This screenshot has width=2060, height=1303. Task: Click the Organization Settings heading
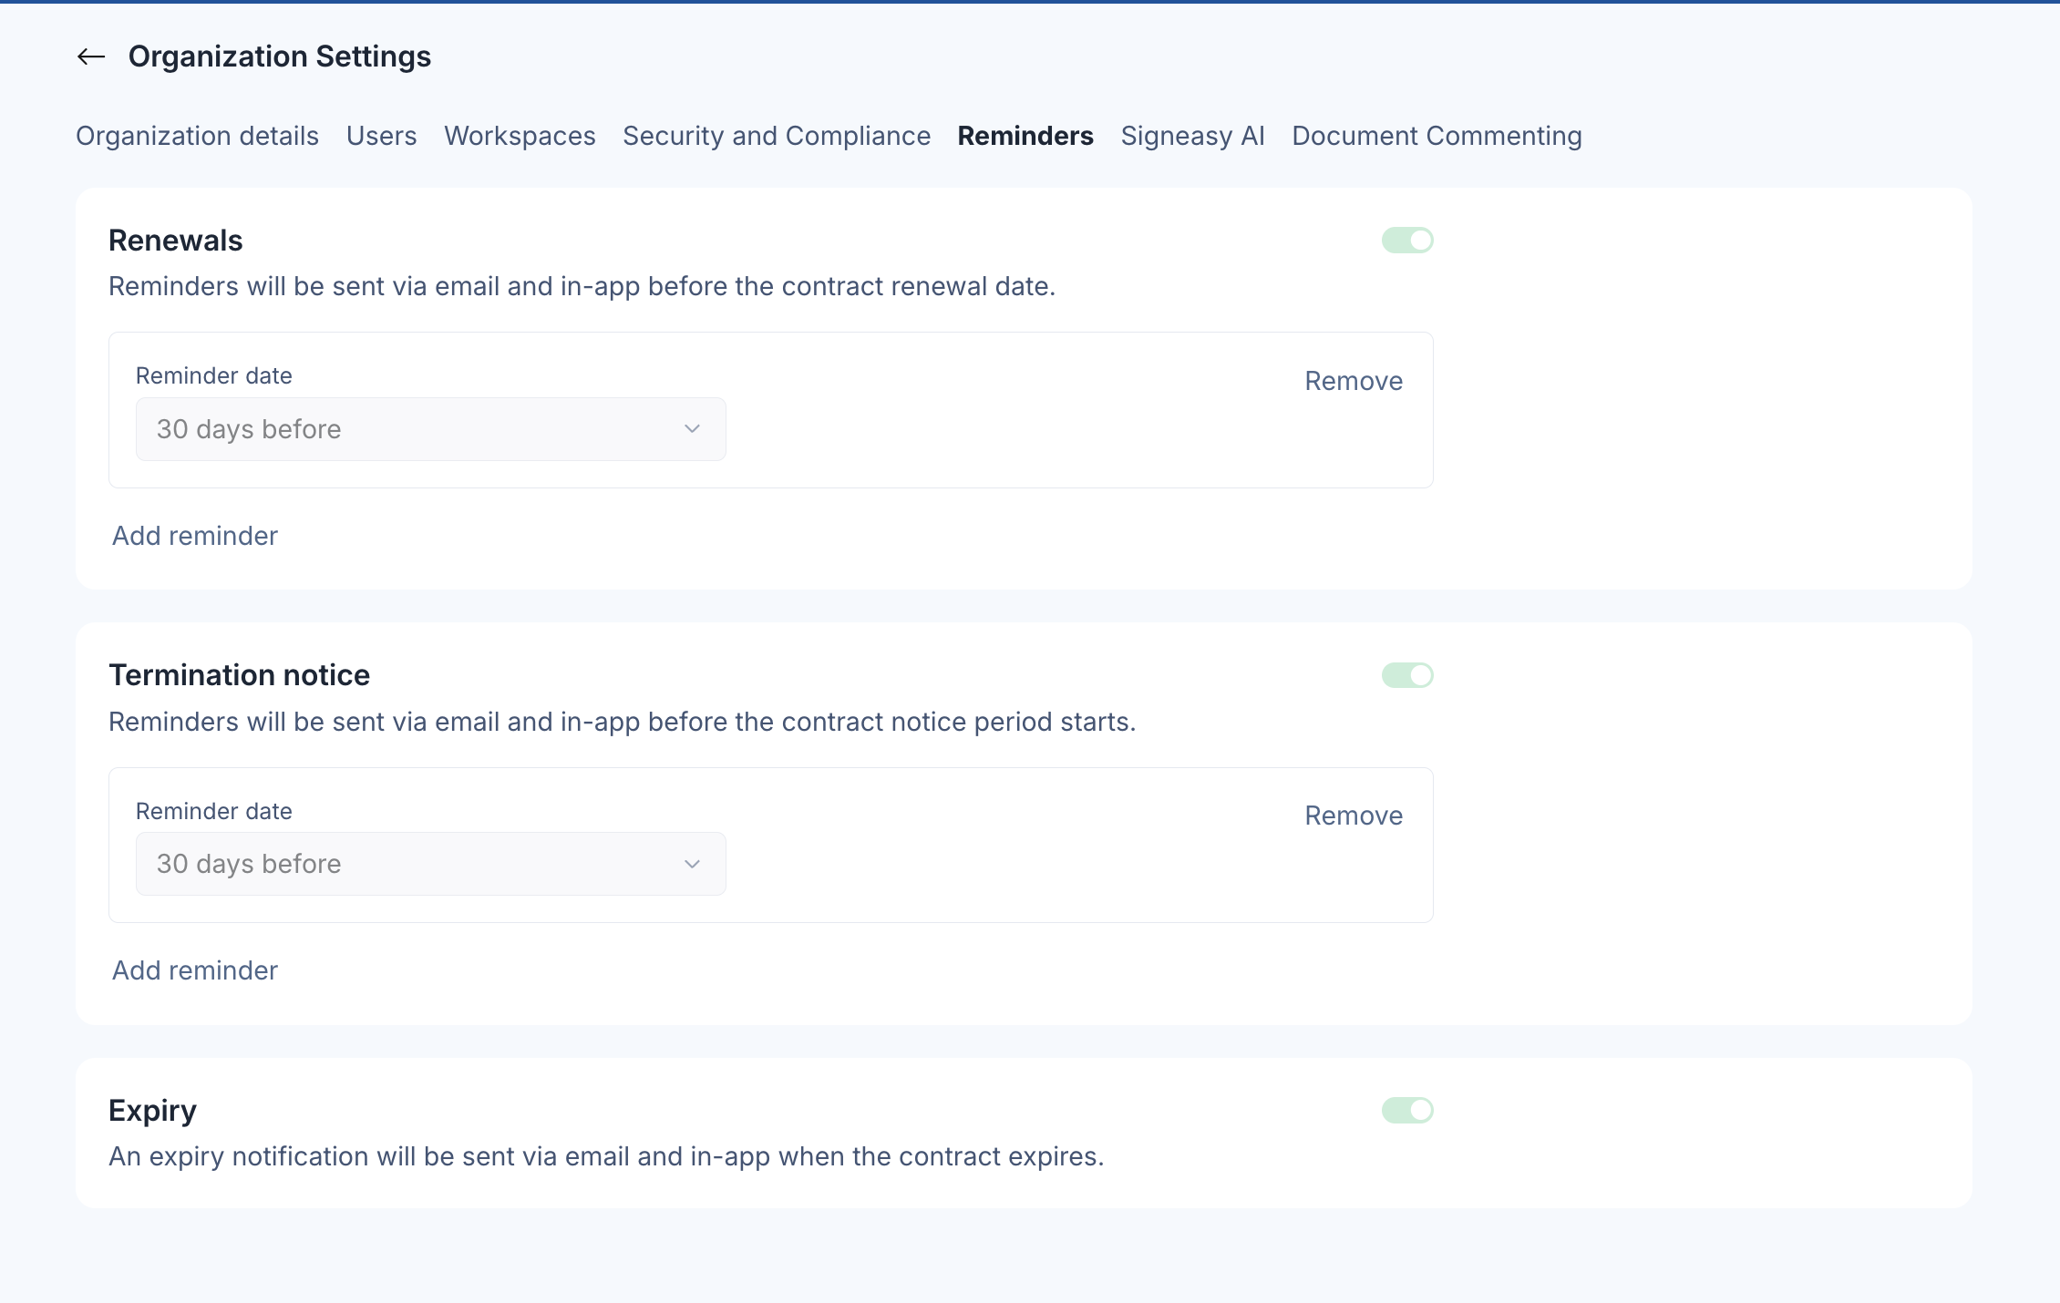280,56
